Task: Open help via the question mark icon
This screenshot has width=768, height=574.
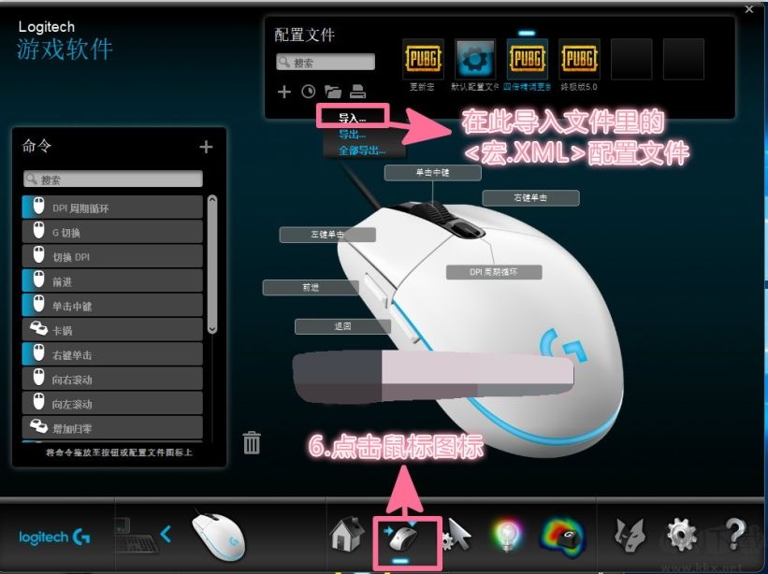Action: (x=734, y=535)
